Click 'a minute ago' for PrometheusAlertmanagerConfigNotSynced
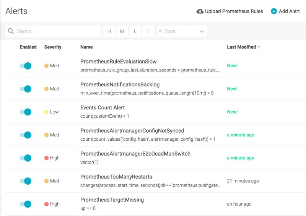The width and height of the screenshot is (306, 216). tap(241, 135)
